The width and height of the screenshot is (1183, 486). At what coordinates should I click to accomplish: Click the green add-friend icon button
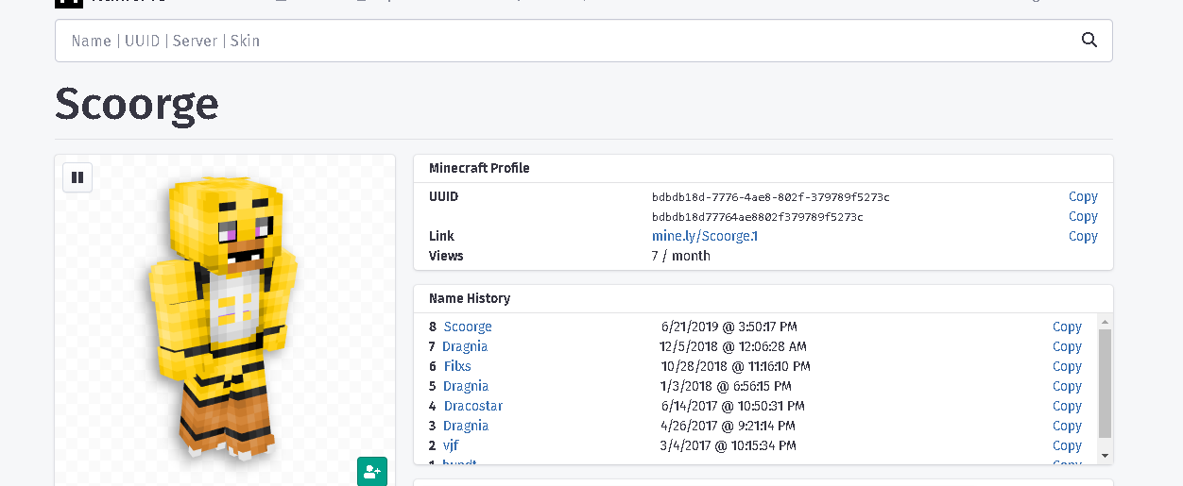(372, 471)
